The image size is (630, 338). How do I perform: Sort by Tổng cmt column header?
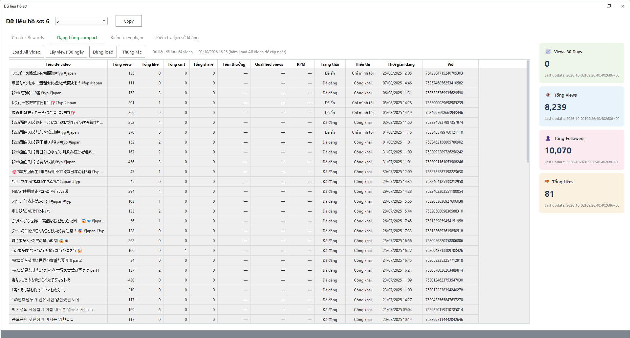176,64
